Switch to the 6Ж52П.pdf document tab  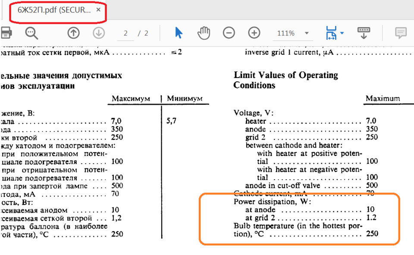[x=54, y=10]
